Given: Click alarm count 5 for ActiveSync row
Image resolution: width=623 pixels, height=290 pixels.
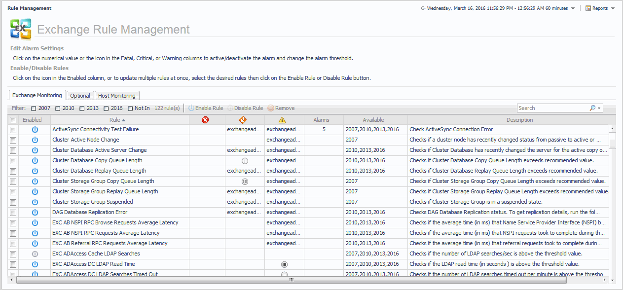Looking at the screenshot, I should [324, 129].
